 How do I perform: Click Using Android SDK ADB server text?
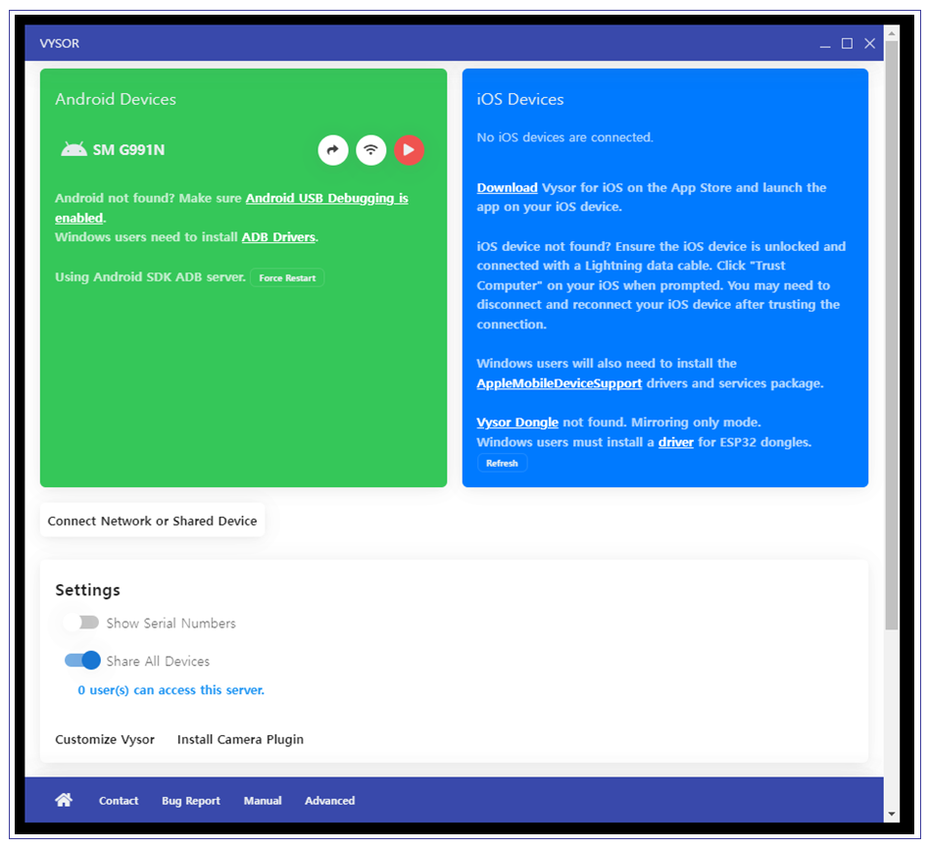pyautogui.click(x=151, y=276)
